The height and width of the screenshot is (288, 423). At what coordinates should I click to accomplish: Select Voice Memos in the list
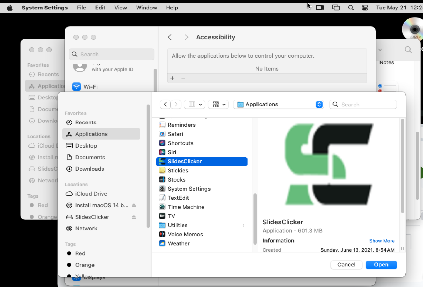[202, 234]
